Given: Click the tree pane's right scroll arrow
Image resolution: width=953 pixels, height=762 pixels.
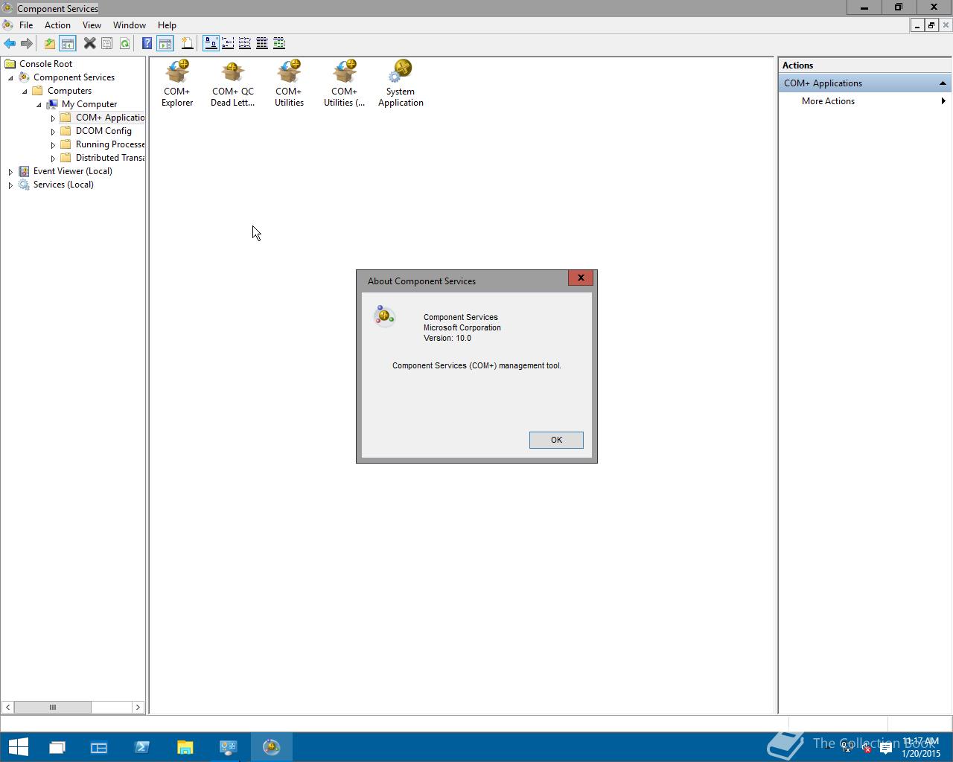Looking at the screenshot, I should pyautogui.click(x=138, y=707).
